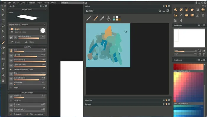The image size is (207, 117).
Task: Open the Filters menu
Action: (x=46, y=3)
